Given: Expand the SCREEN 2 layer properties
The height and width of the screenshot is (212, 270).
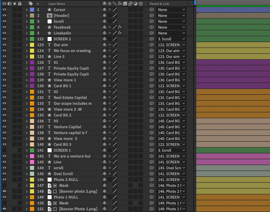Looking at the screenshot, I should 27,39.
